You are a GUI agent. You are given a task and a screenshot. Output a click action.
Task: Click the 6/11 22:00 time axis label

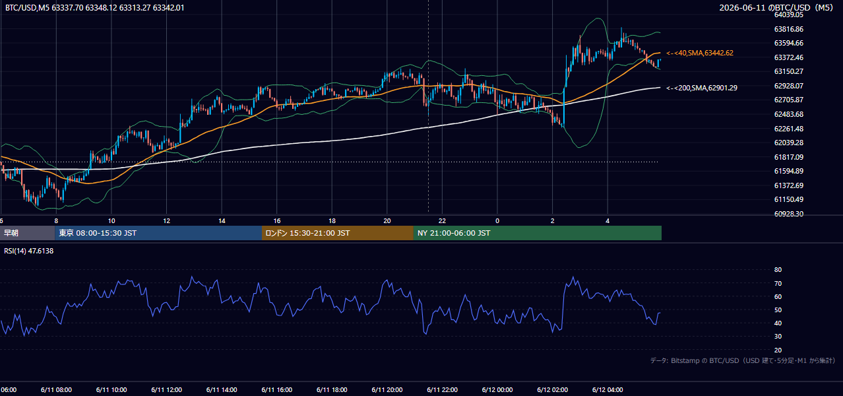[442, 390]
